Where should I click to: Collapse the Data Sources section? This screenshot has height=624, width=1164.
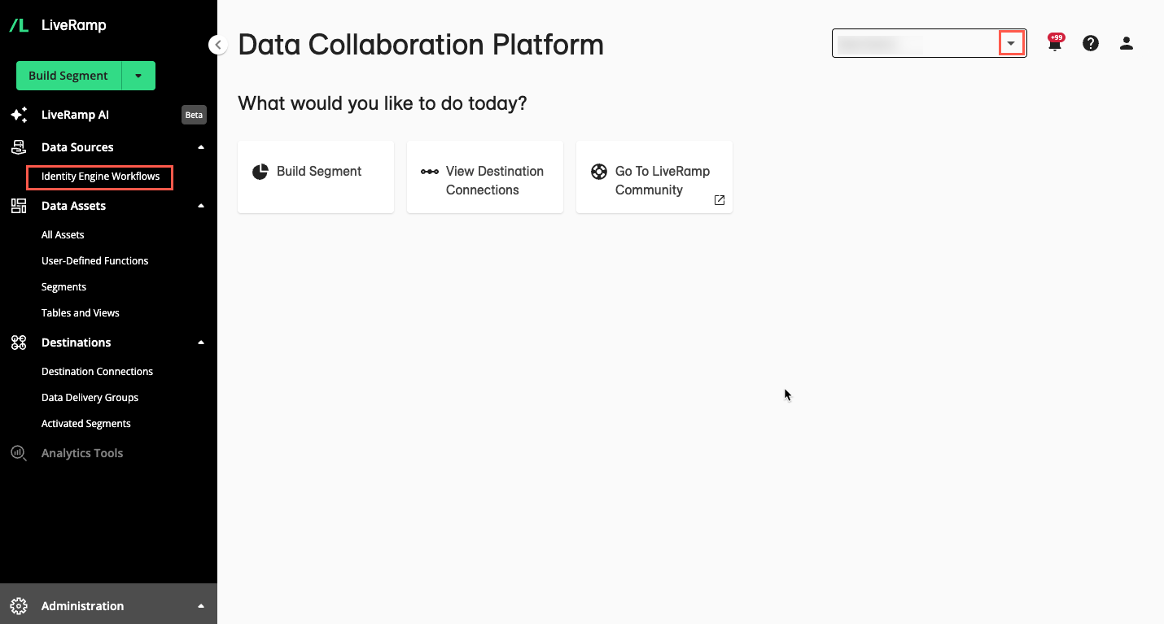click(x=201, y=147)
